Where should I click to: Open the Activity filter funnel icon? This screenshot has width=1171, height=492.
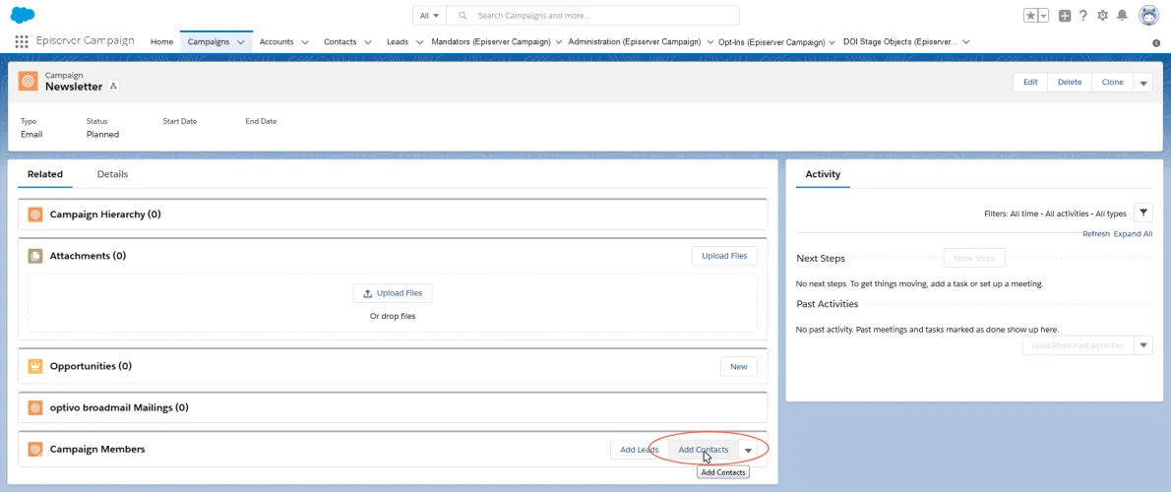tap(1143, 213)
